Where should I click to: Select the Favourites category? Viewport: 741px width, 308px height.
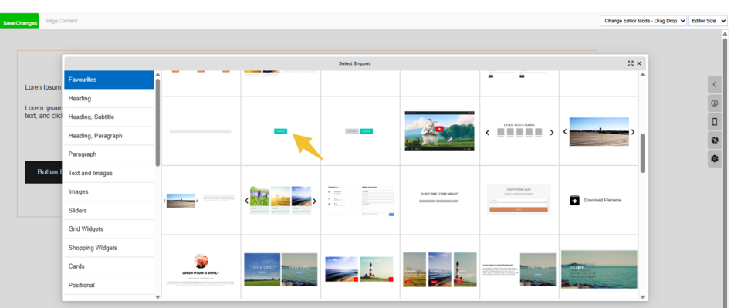[109, 80]
